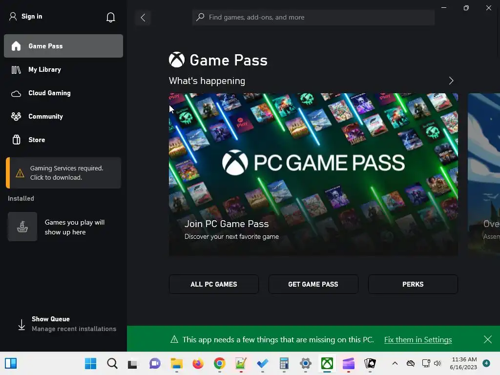
Task: Open the Settings gear on the taskbar
Action: [x=306, y=363]
